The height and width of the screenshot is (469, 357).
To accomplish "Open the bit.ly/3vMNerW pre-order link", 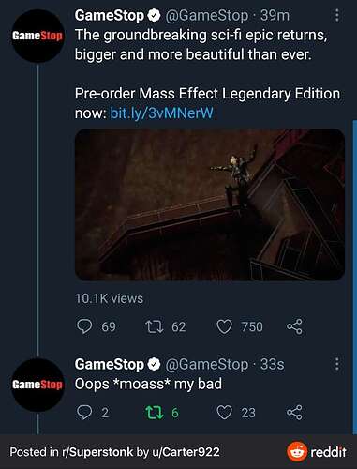I will tap(161, 113).
